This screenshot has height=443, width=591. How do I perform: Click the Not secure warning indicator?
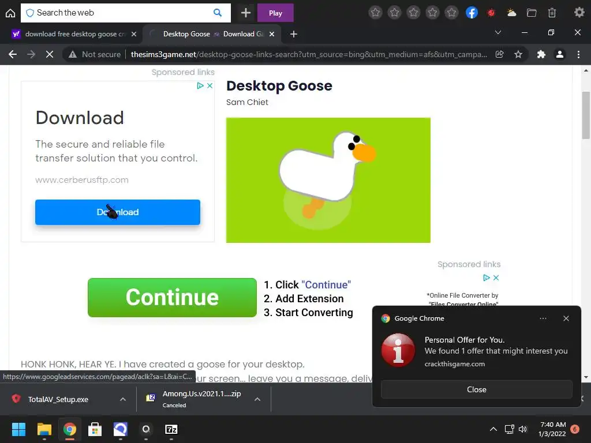click(x=94, y=54)
